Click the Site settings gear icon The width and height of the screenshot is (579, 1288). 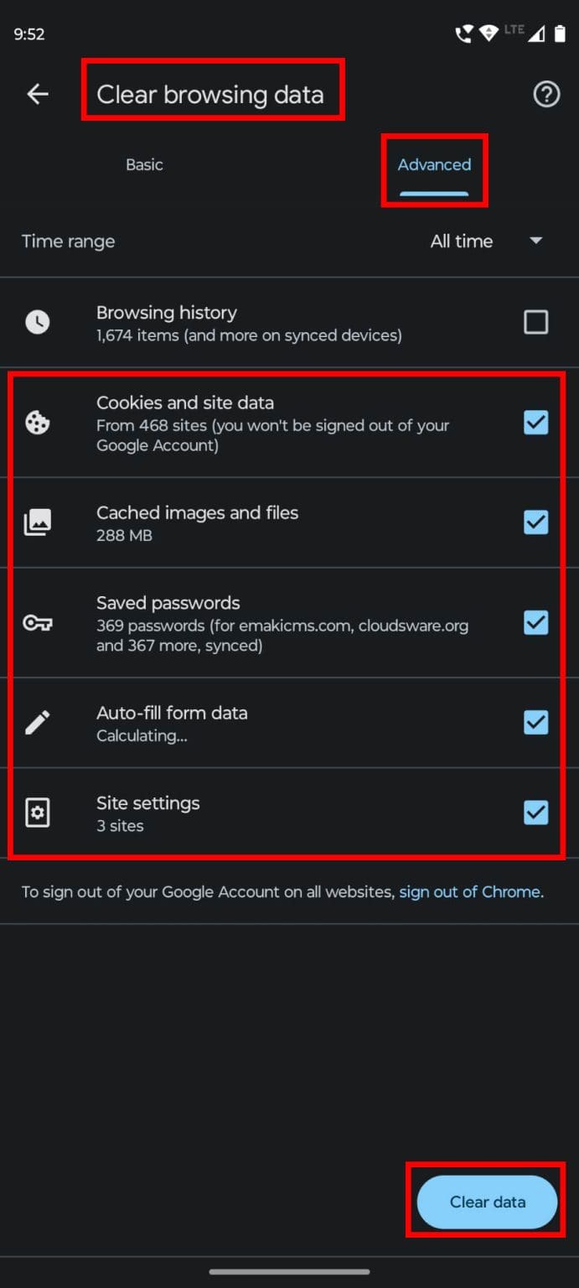[38, 812]
